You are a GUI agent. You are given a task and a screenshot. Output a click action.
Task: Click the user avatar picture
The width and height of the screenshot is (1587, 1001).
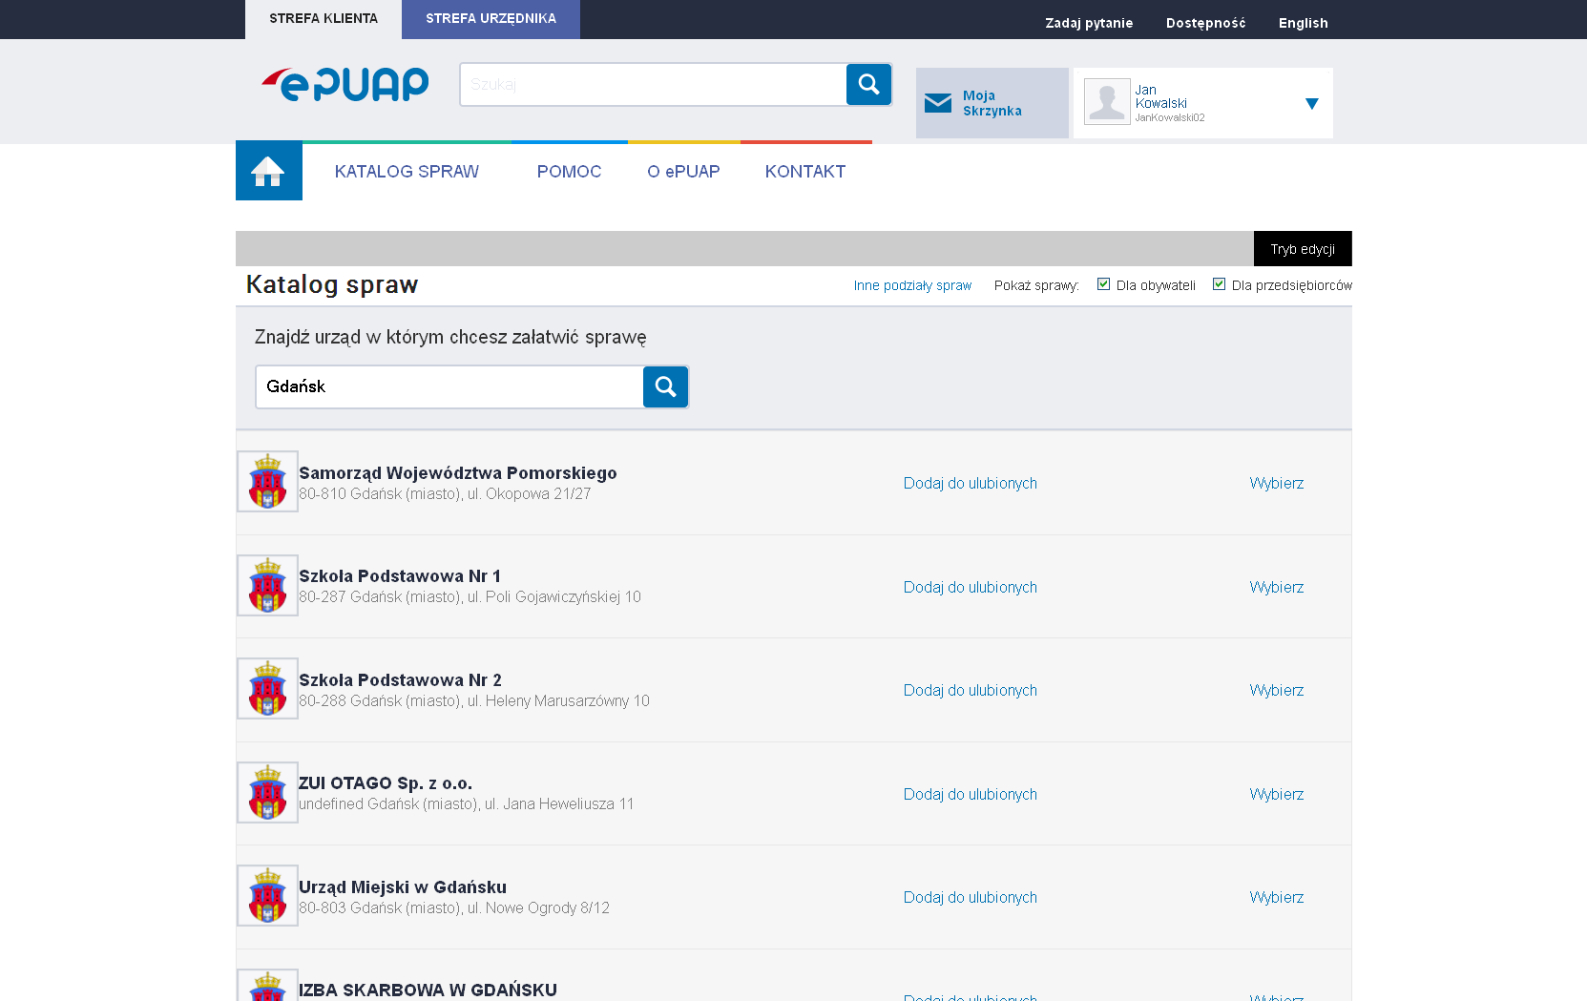coord(1107,101)
